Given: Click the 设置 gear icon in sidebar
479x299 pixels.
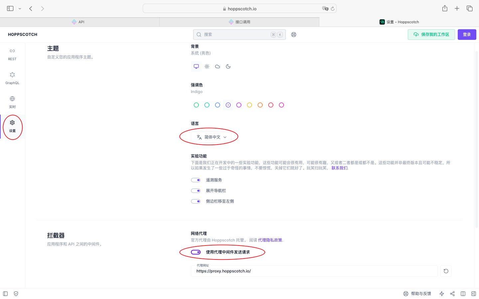Looking at the screenshot, I should click(x=12, y=123).
